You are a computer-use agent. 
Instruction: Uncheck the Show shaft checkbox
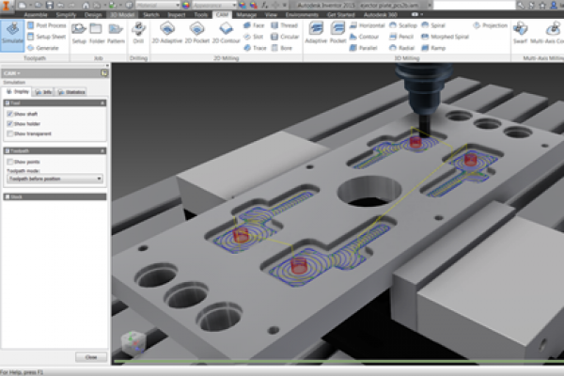coord(9,113)
